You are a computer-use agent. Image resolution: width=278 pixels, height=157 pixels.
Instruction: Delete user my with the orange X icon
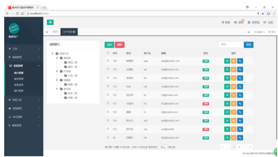(x=234, y=87)
